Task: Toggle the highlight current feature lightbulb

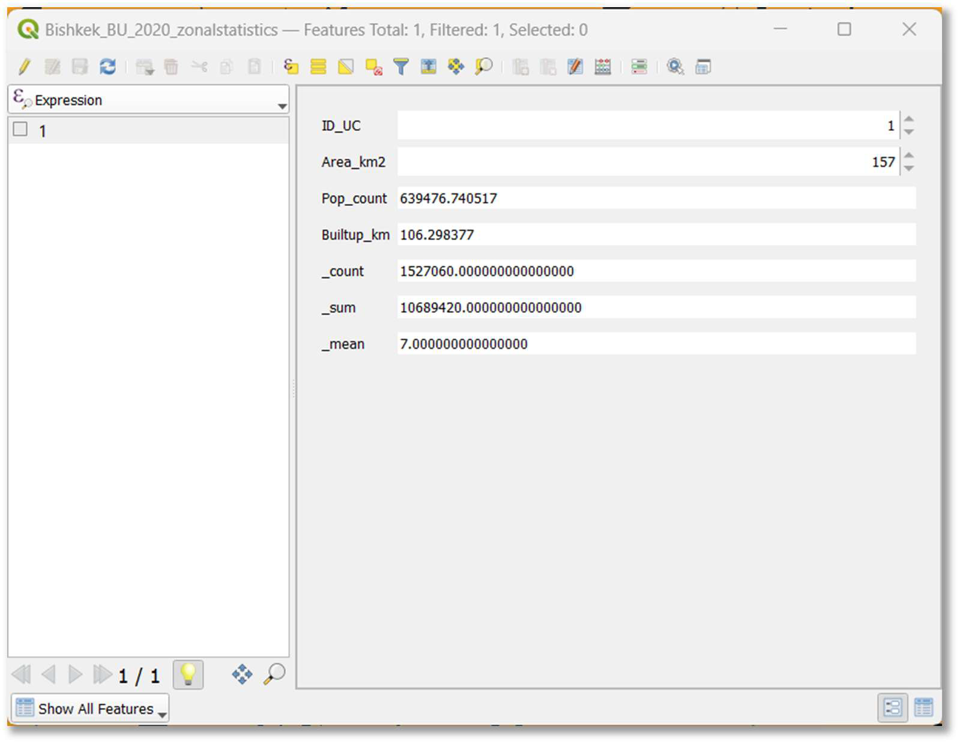Action: 188,674
